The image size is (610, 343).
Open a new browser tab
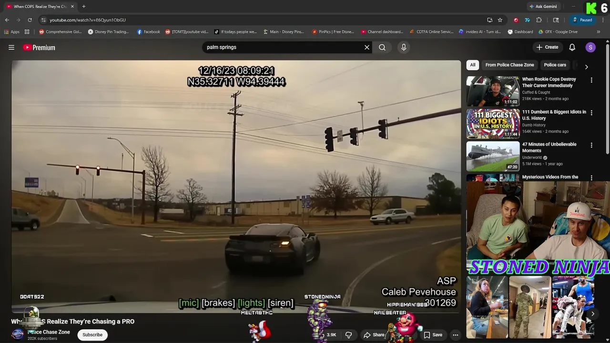pos(83,7)
